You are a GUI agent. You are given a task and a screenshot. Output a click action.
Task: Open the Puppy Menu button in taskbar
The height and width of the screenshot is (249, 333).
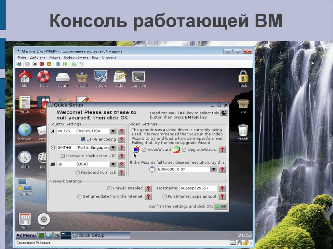point(27,235)
